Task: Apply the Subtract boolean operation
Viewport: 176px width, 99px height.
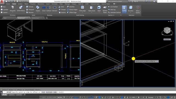Action: click(x=49, y=9)
